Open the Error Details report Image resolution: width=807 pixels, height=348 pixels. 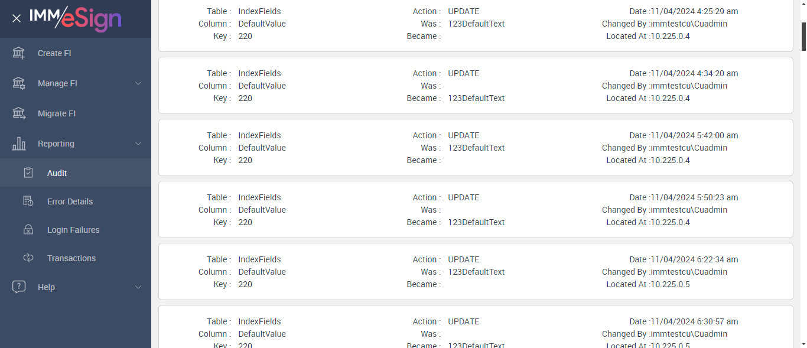[70, 201]
